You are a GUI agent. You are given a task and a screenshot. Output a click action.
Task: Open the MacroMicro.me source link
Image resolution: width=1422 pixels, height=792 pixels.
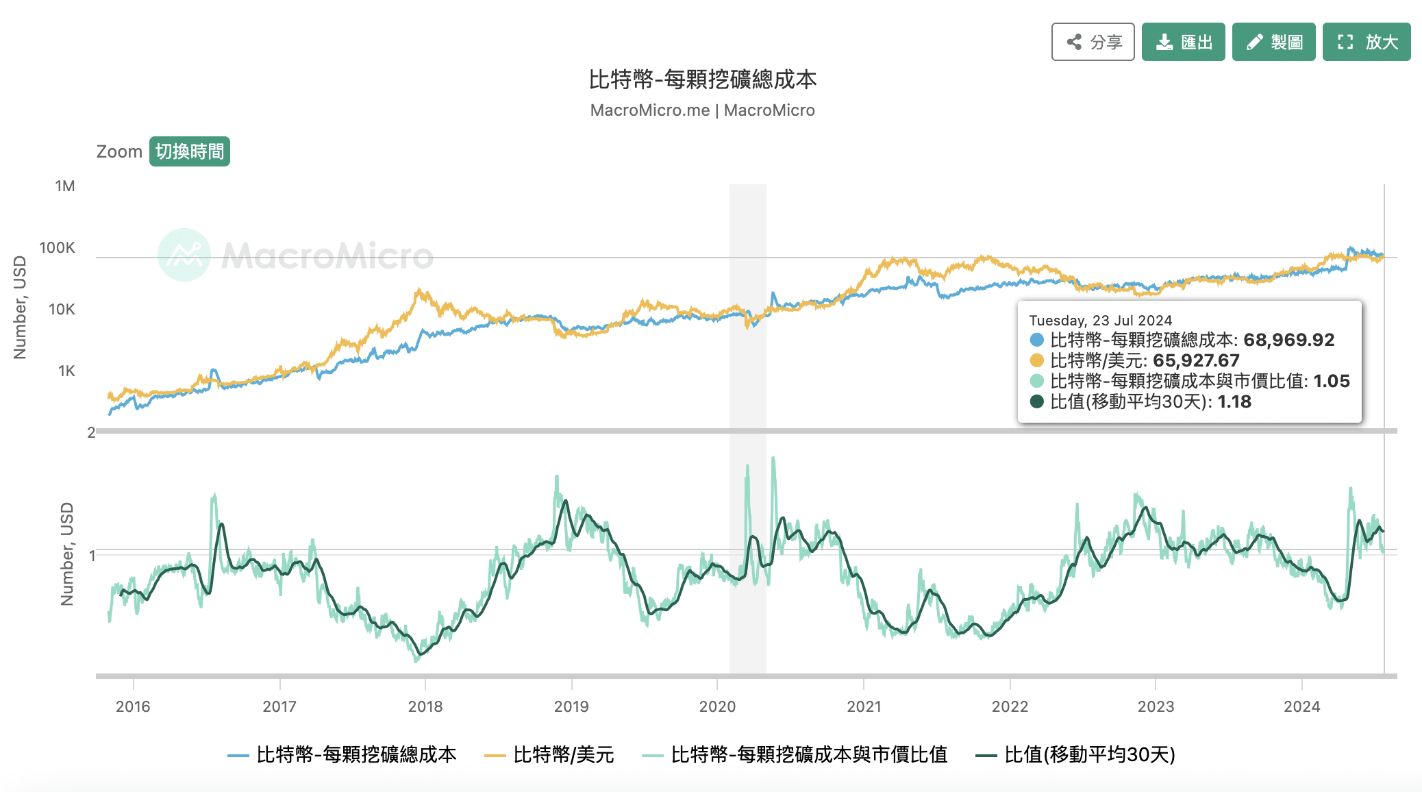click(x=649, y=110)
